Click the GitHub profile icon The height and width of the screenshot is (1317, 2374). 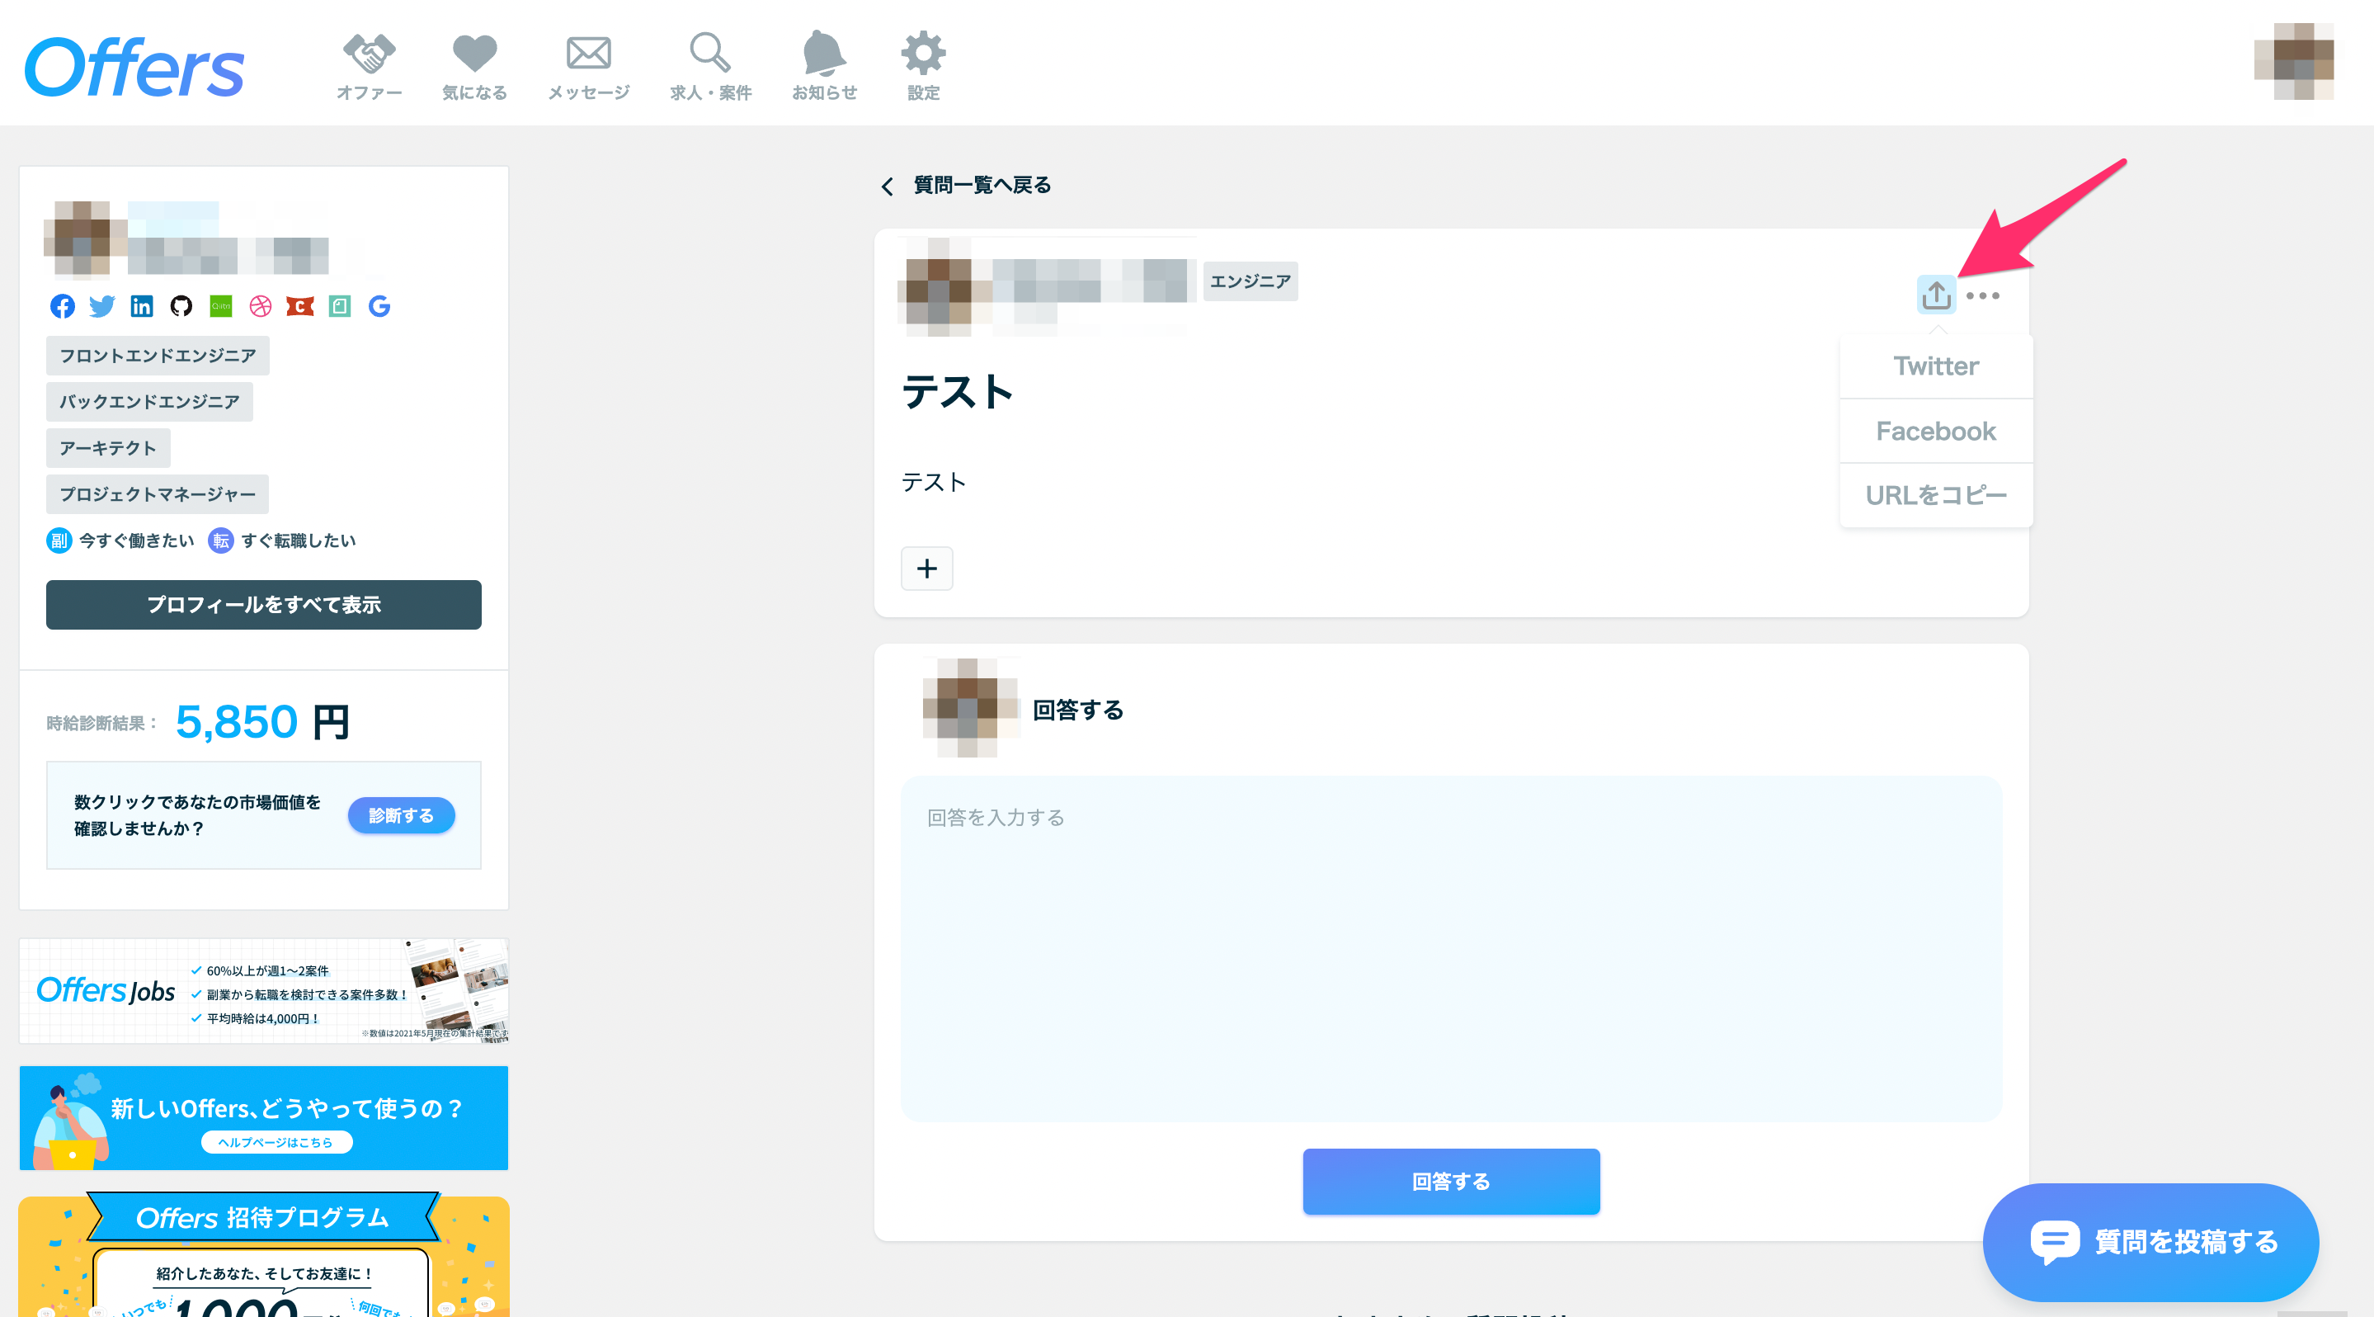coord(181,306)
